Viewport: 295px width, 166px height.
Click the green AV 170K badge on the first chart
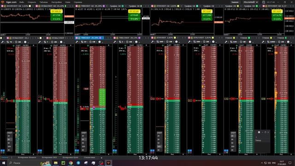click(56, 15)
